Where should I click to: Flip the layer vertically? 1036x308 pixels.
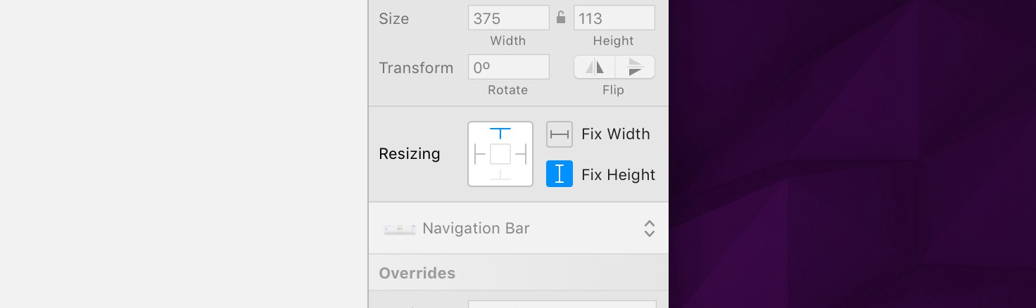tap(636, 67)
